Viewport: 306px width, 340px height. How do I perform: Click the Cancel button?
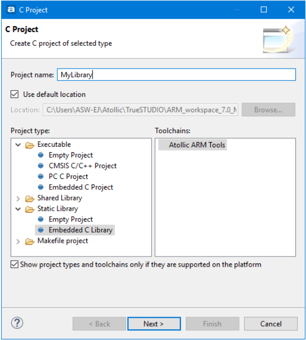coord(271,324)
